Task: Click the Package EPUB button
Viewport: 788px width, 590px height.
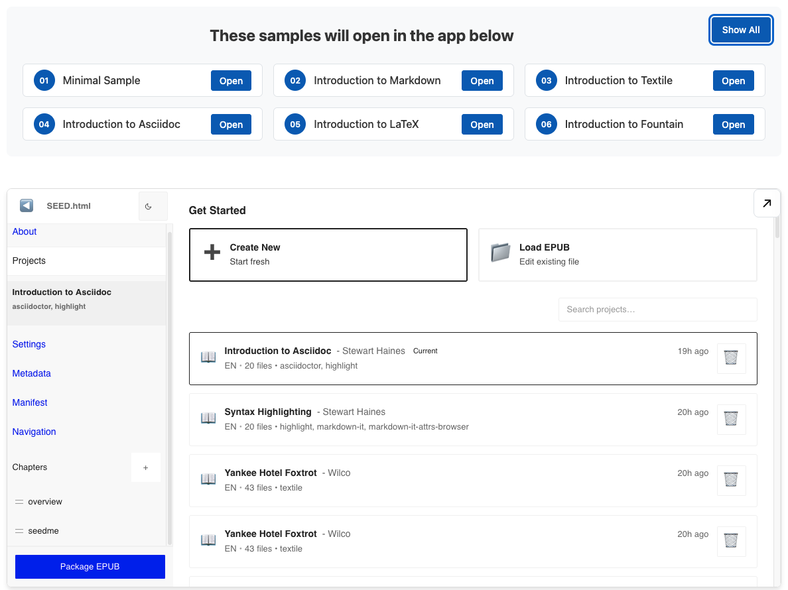Action: coord(90,566)
